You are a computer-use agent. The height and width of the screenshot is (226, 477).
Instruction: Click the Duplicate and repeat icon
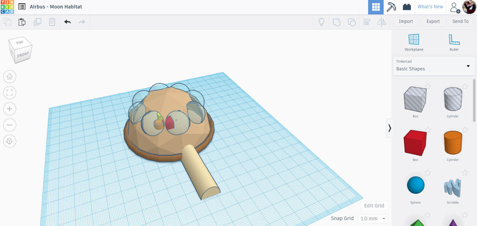[37, 22]
